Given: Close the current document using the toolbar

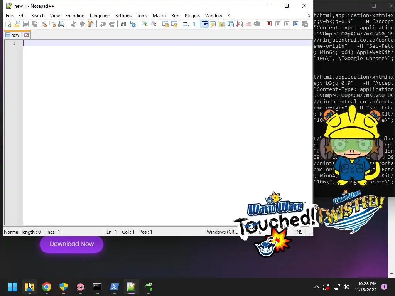Looking at the screenshot, I should click(44, 24).
